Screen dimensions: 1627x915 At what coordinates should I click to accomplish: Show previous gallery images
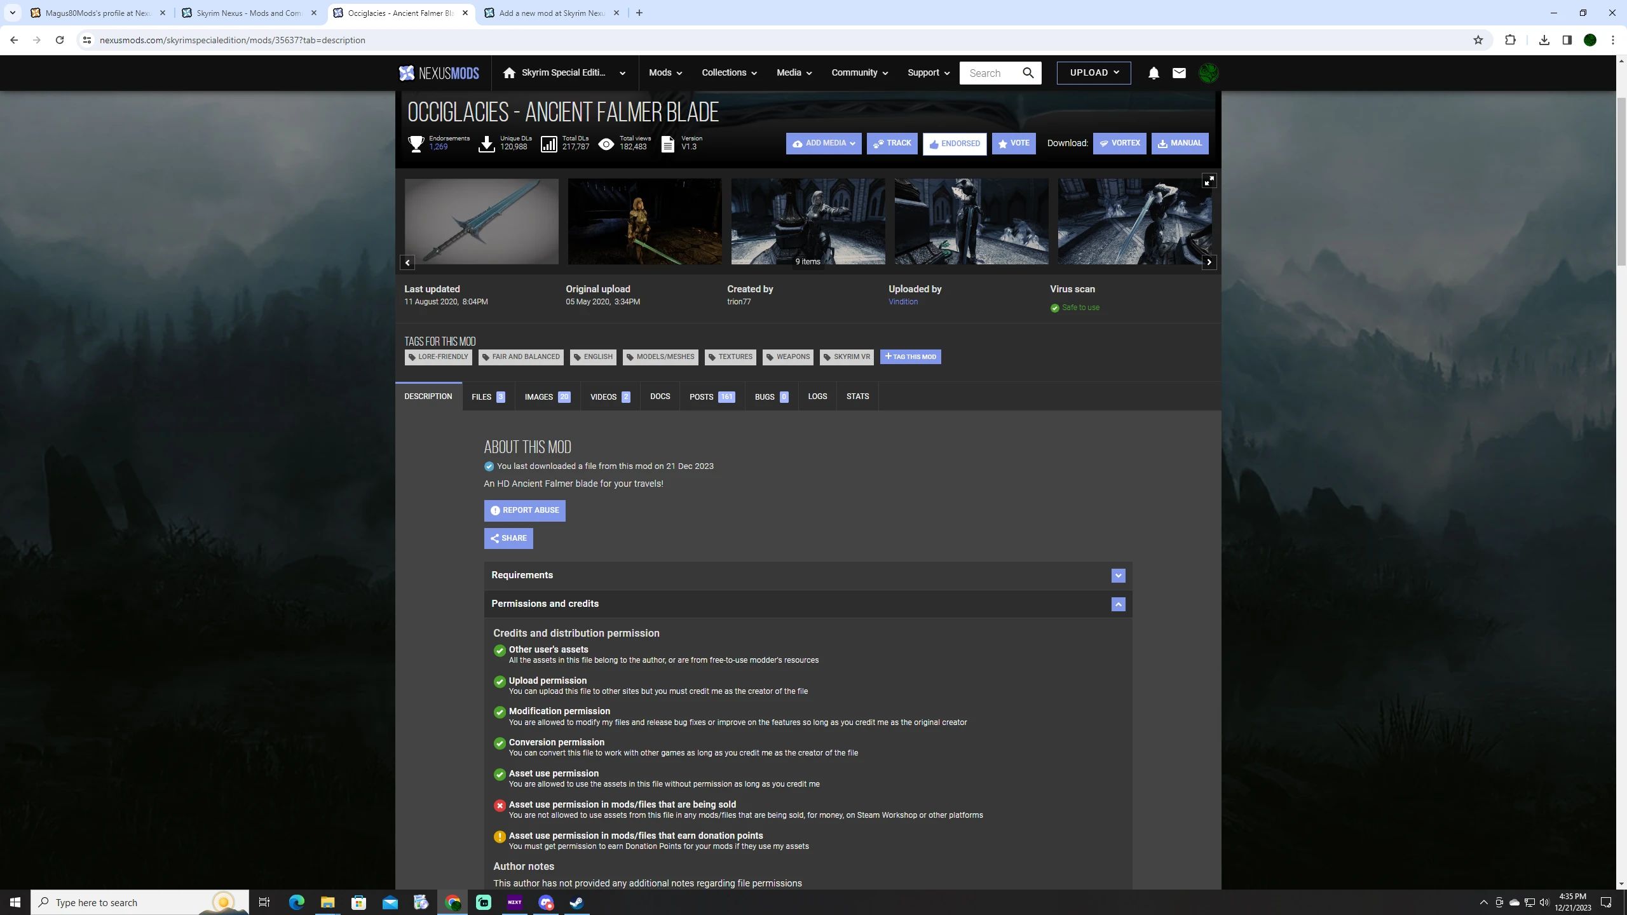407,262
